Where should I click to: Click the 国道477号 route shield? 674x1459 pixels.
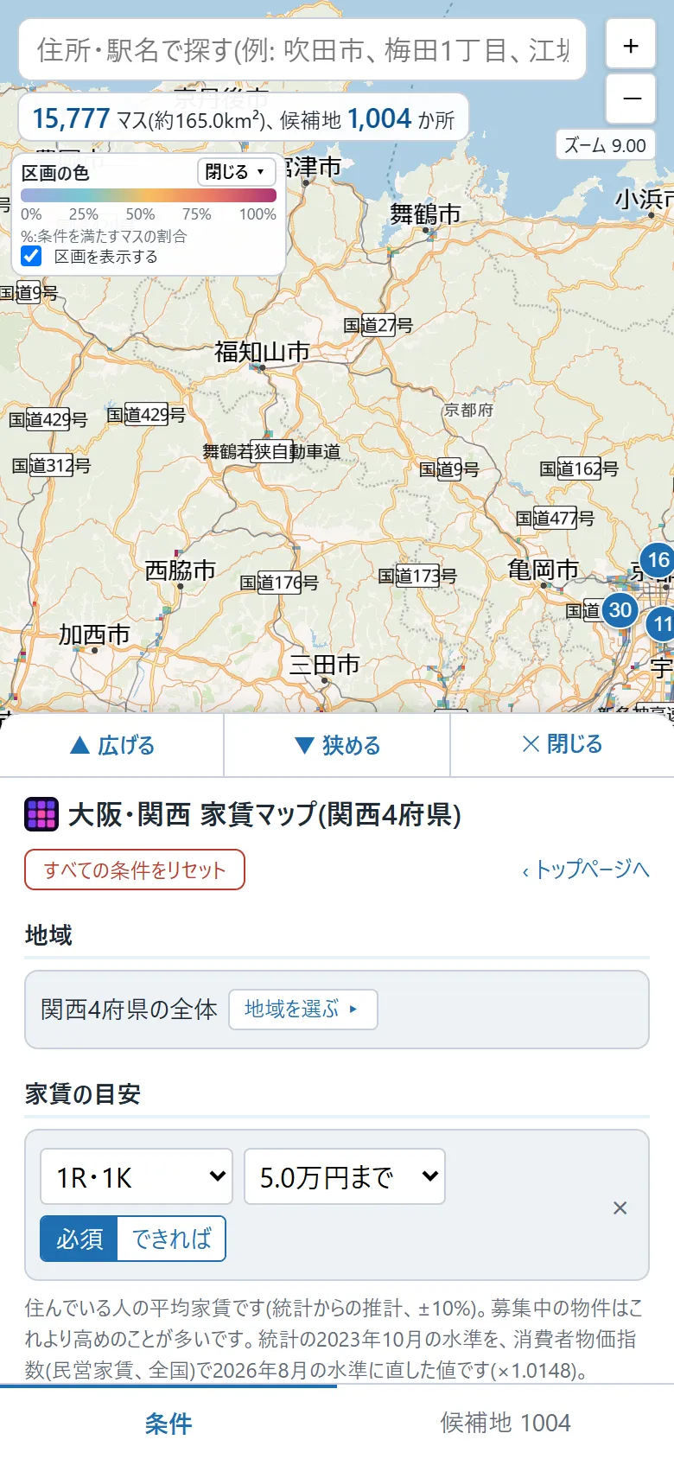point(555,518)
